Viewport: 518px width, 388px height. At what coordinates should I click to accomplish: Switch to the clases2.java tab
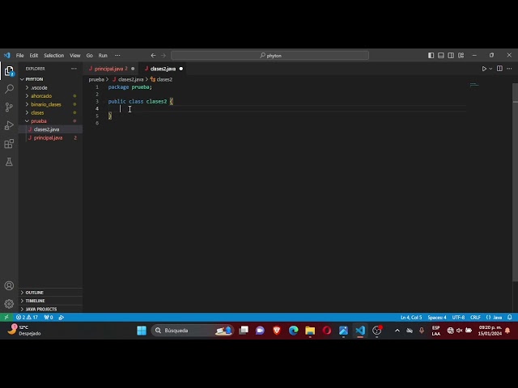pyautogui.click(x=163, y=69)
